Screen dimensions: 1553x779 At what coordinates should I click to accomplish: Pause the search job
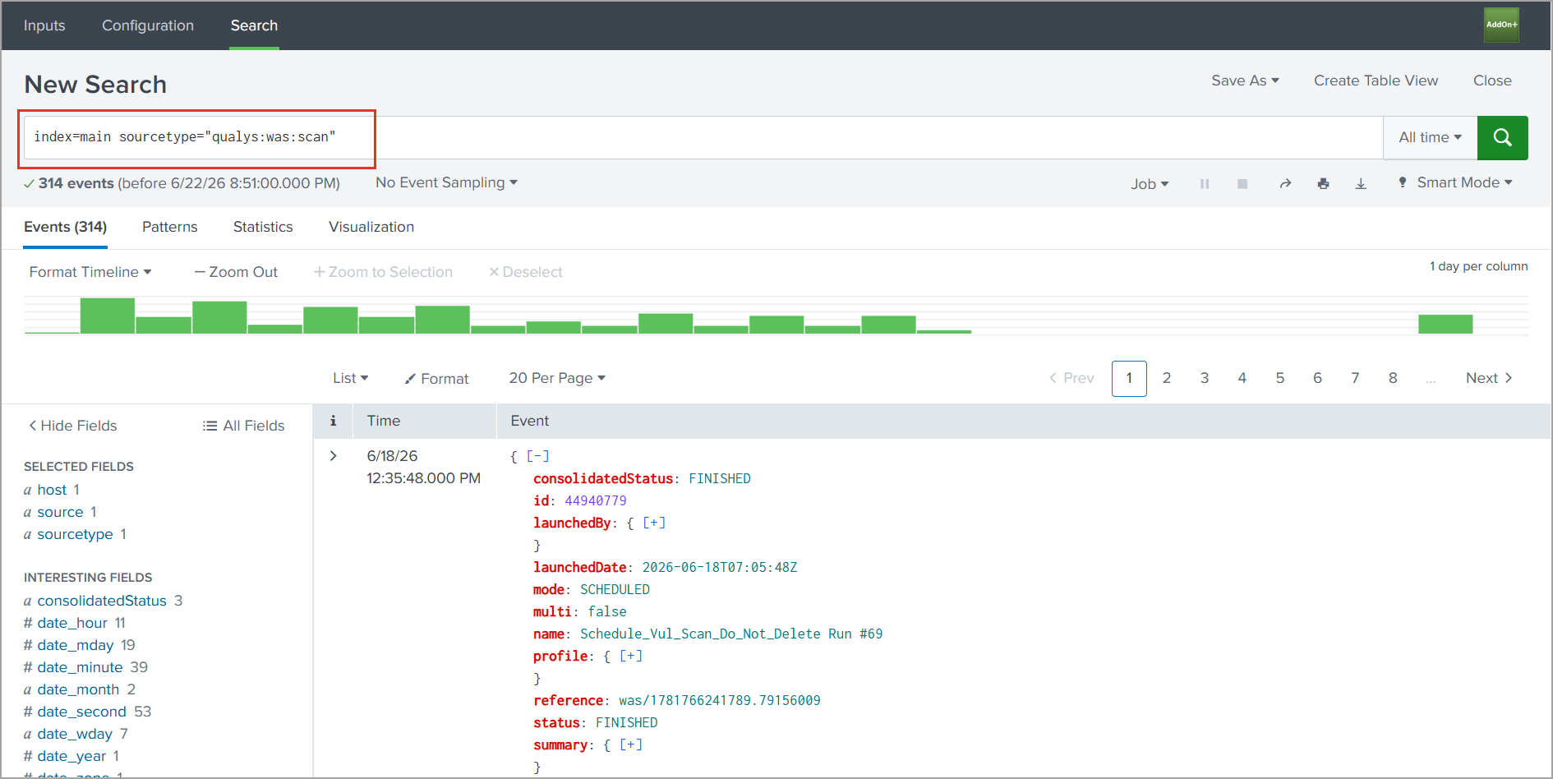tap(1205, 184)
